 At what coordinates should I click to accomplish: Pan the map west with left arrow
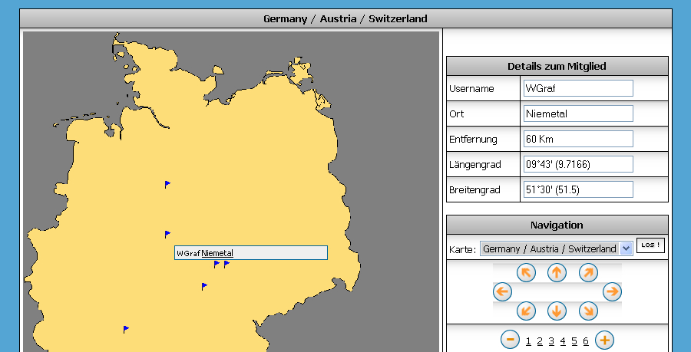click(501, 291)
